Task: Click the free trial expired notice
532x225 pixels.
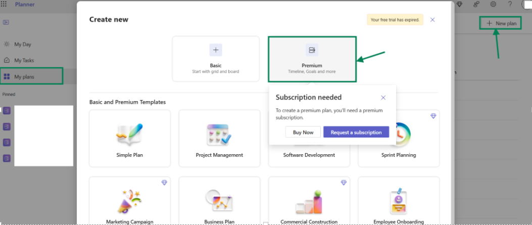Action: click(x=395, y=20)
